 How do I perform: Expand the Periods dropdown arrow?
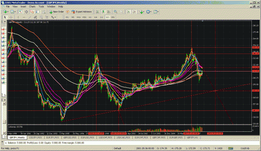pyautogui.click(x=151, y=12)
